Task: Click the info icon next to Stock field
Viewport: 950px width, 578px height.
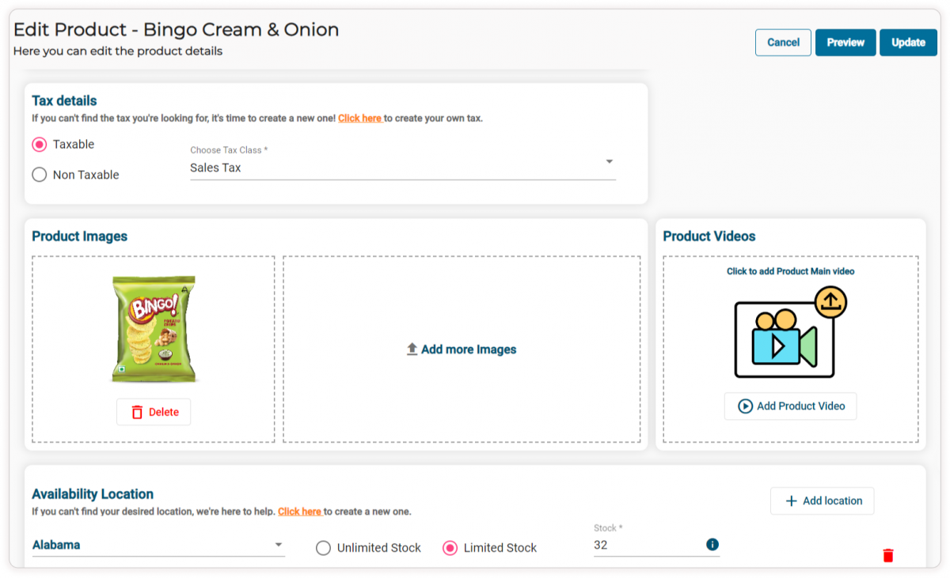Action: click(712, 544)
